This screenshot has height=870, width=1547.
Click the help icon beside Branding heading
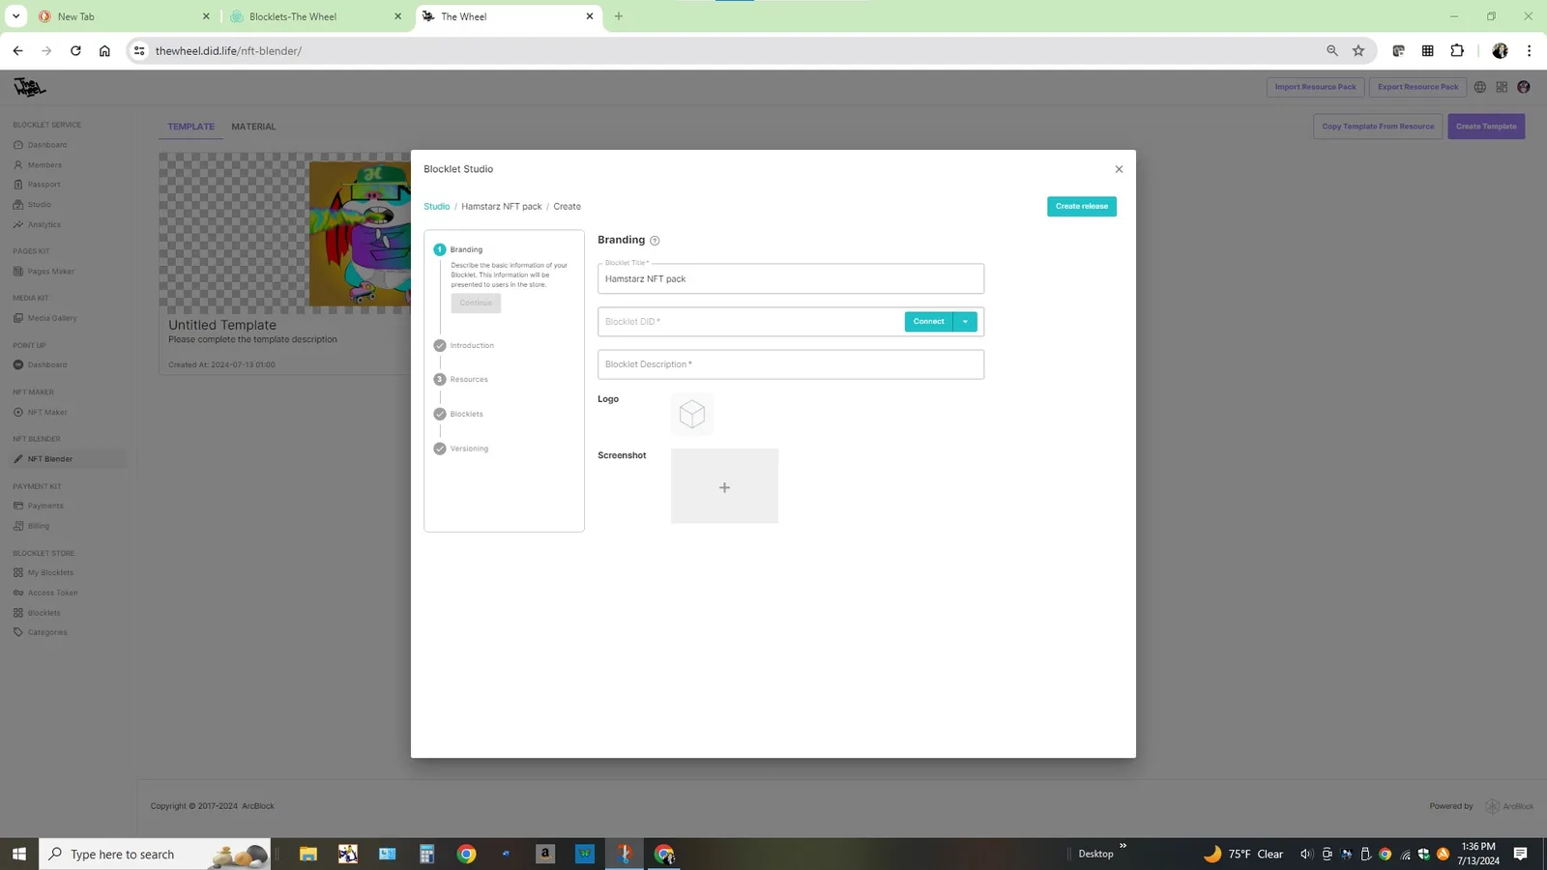[655, 241]
